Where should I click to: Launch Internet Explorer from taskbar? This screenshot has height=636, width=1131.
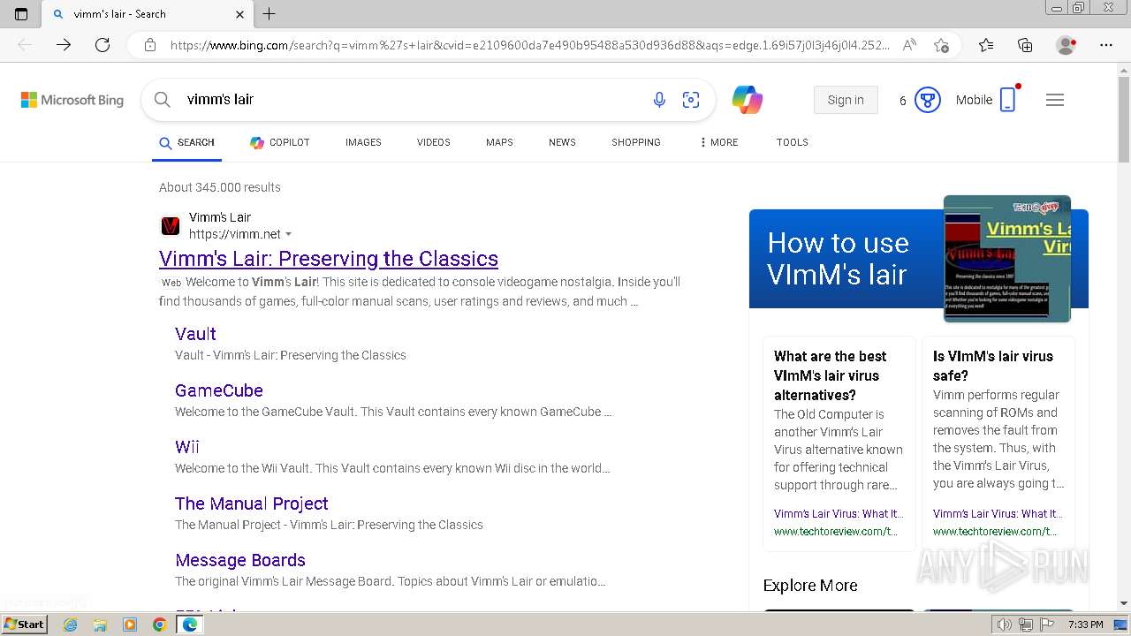[70, 625]
